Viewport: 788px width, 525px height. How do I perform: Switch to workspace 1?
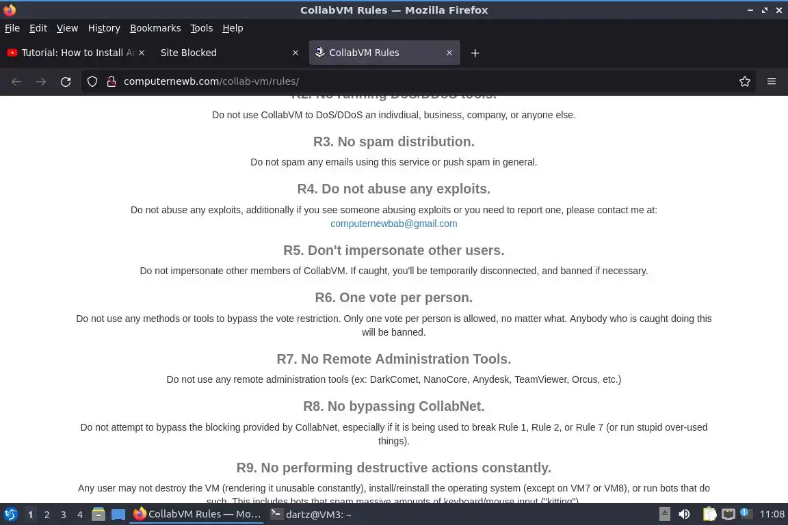click(31, 515)
